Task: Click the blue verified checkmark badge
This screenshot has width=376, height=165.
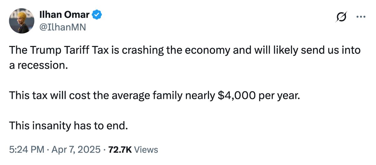Action: tap(97, 14)
